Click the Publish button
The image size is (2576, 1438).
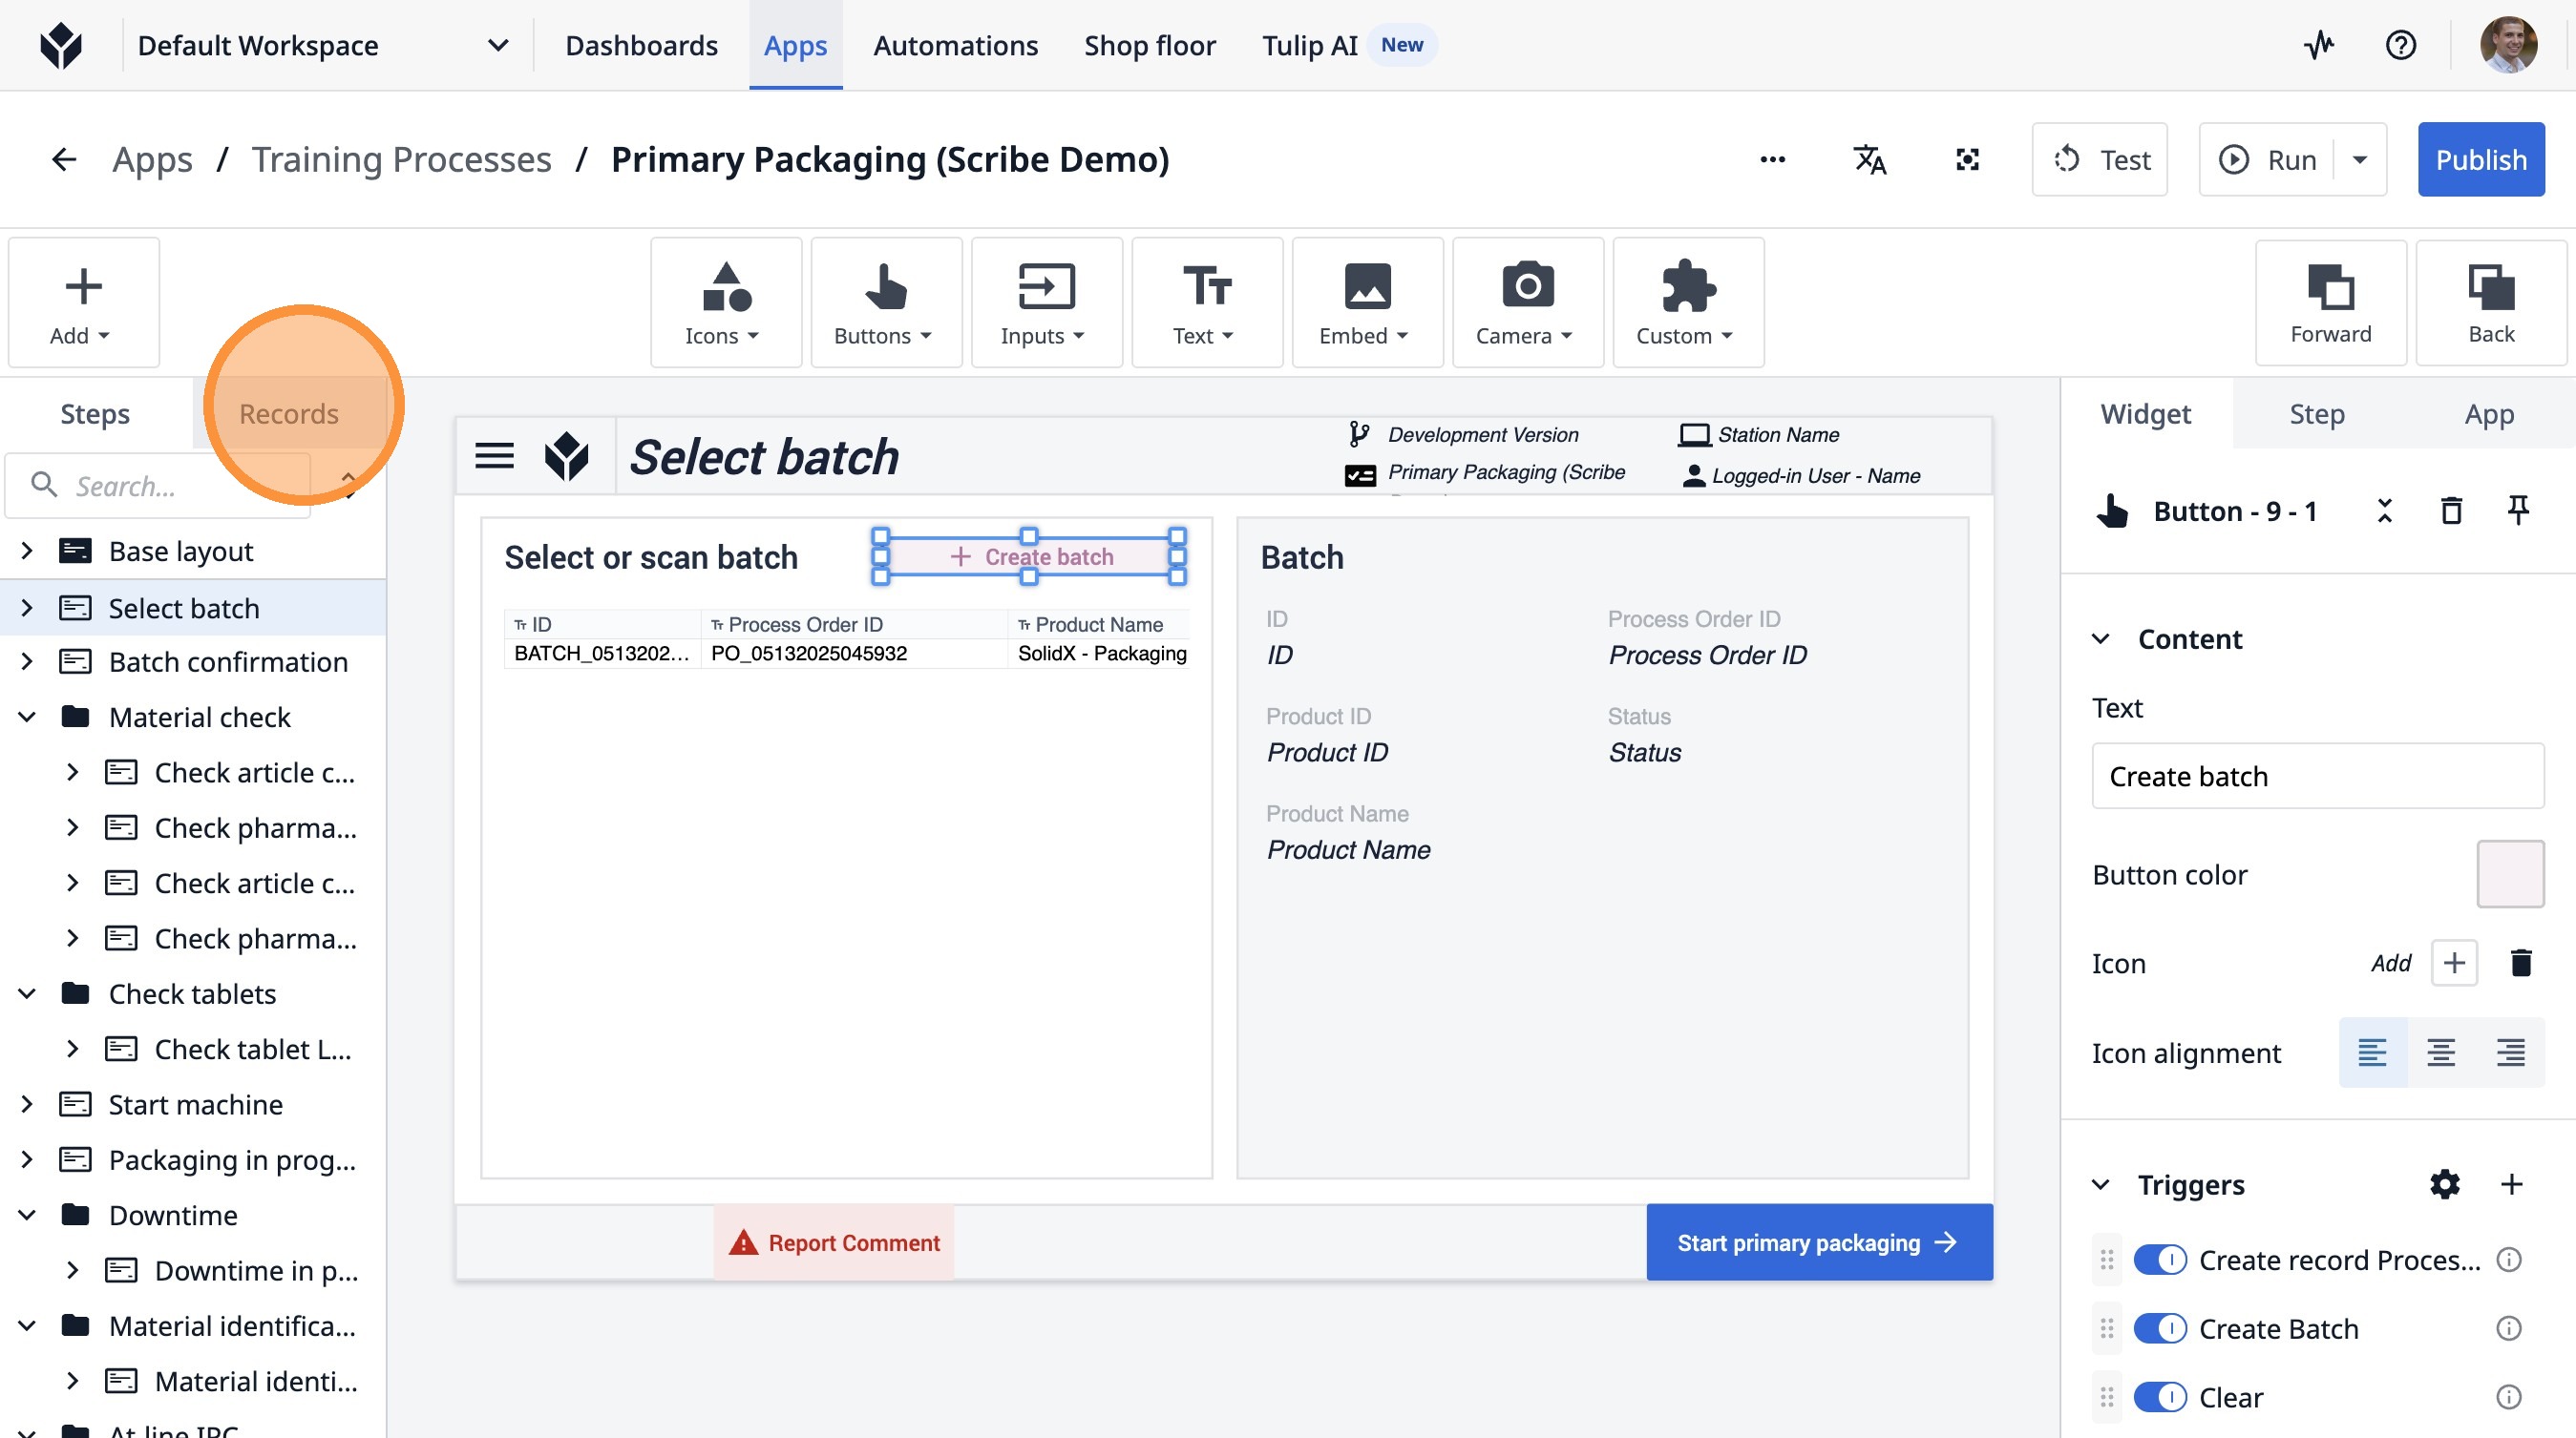tap(2480, 160)
